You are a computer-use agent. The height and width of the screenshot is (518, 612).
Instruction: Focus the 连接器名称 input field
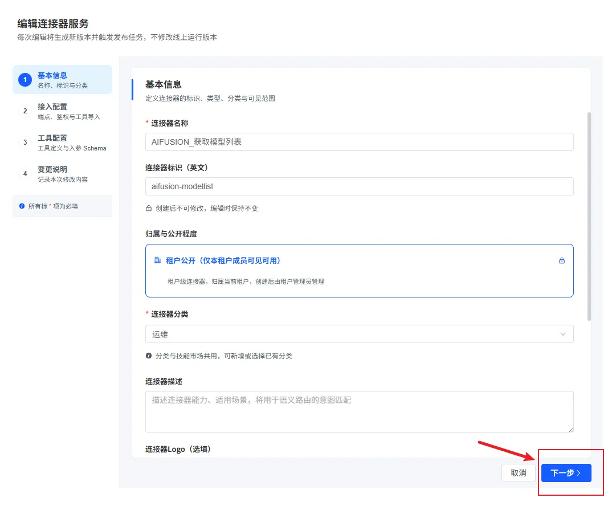click(x=360, y=142)
